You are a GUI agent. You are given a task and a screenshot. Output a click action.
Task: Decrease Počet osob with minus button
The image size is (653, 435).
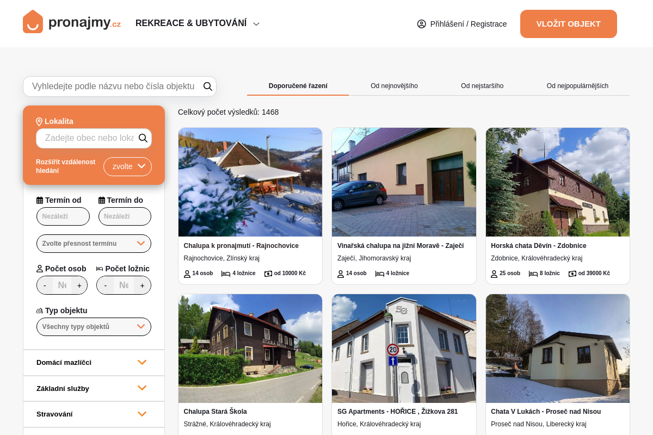45,285
